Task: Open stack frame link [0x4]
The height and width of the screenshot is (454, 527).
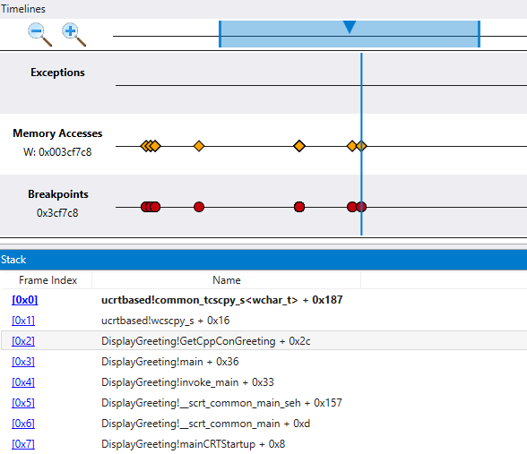Action: tap(23, 382)
